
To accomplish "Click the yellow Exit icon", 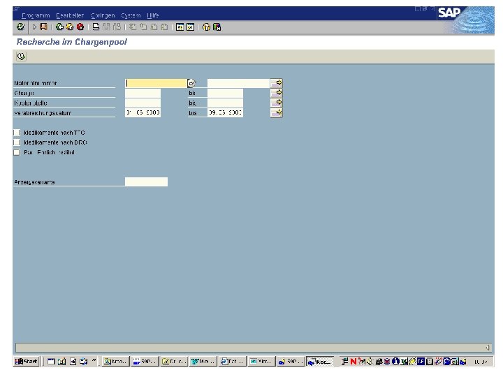I will pyautogui.click(x=70, y=27).
